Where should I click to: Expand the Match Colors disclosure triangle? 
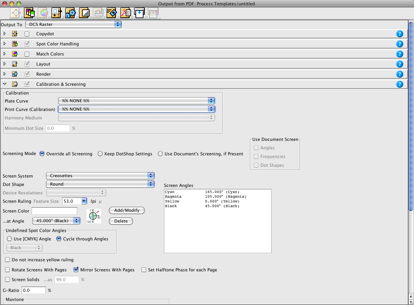point(5,54)
